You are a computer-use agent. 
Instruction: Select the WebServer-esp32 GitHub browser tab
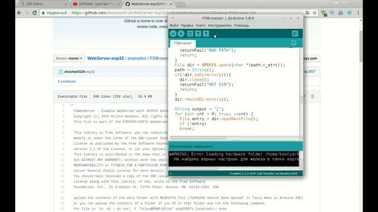(148, 4)
